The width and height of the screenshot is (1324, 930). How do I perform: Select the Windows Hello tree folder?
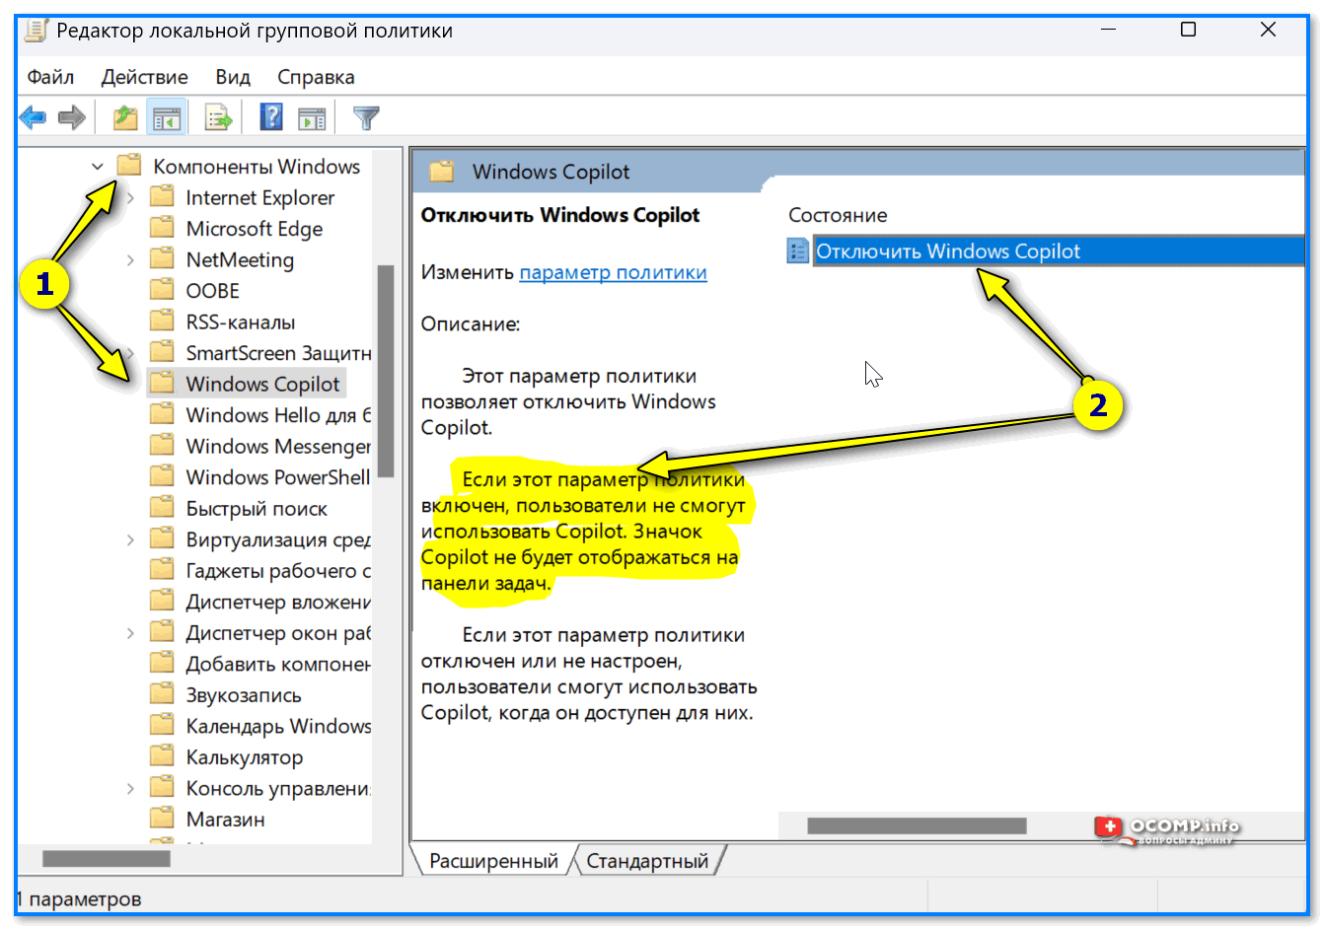277,415
